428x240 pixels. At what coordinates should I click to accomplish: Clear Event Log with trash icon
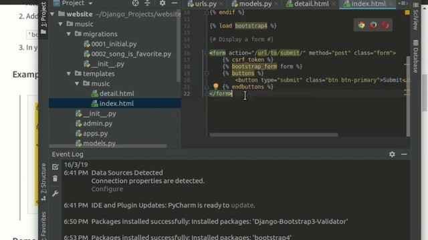pyautogui.click(x=55, y=179)
